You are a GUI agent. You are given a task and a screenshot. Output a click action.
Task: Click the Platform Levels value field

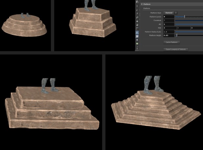(x=168, y=16)
